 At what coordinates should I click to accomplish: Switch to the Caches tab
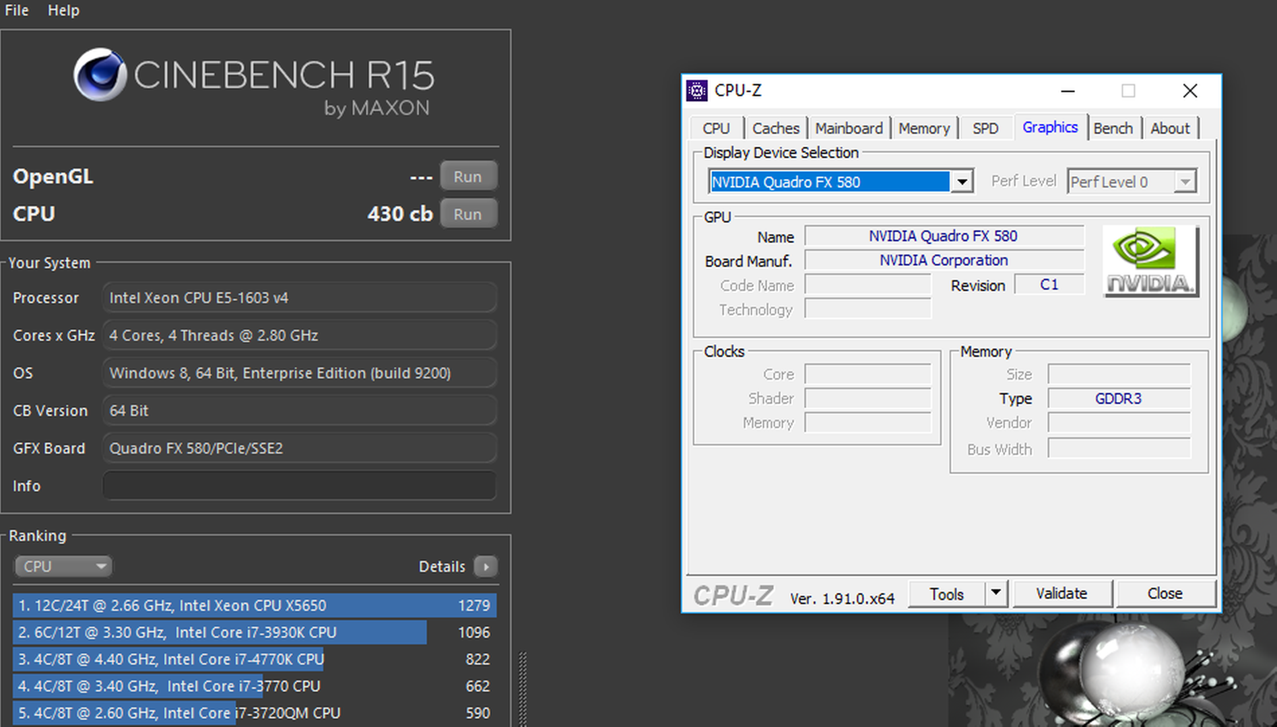click(776, 128)
